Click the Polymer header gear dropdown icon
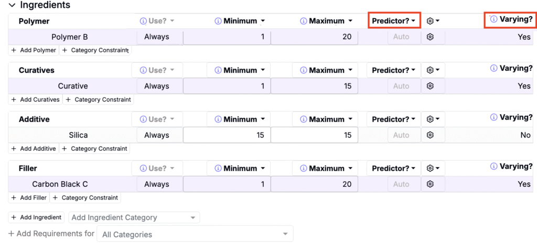 [433, 21]
